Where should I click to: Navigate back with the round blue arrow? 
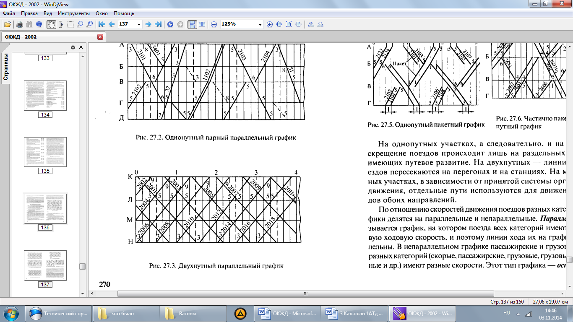170,24
